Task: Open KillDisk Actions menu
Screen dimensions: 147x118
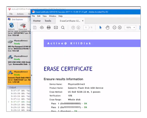Action: [x=20, y=14]
